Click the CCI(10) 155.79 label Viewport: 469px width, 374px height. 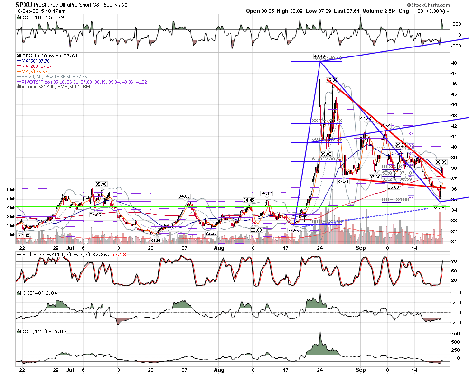[43, 18]
